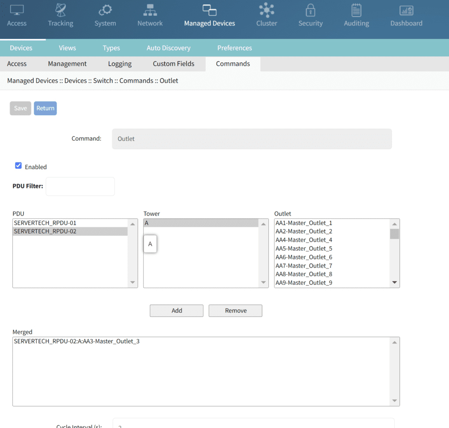Select AA5-Master_Outlet_5 in Outlet list
This screenshot has width=449, height=428.
pos(304,248)
